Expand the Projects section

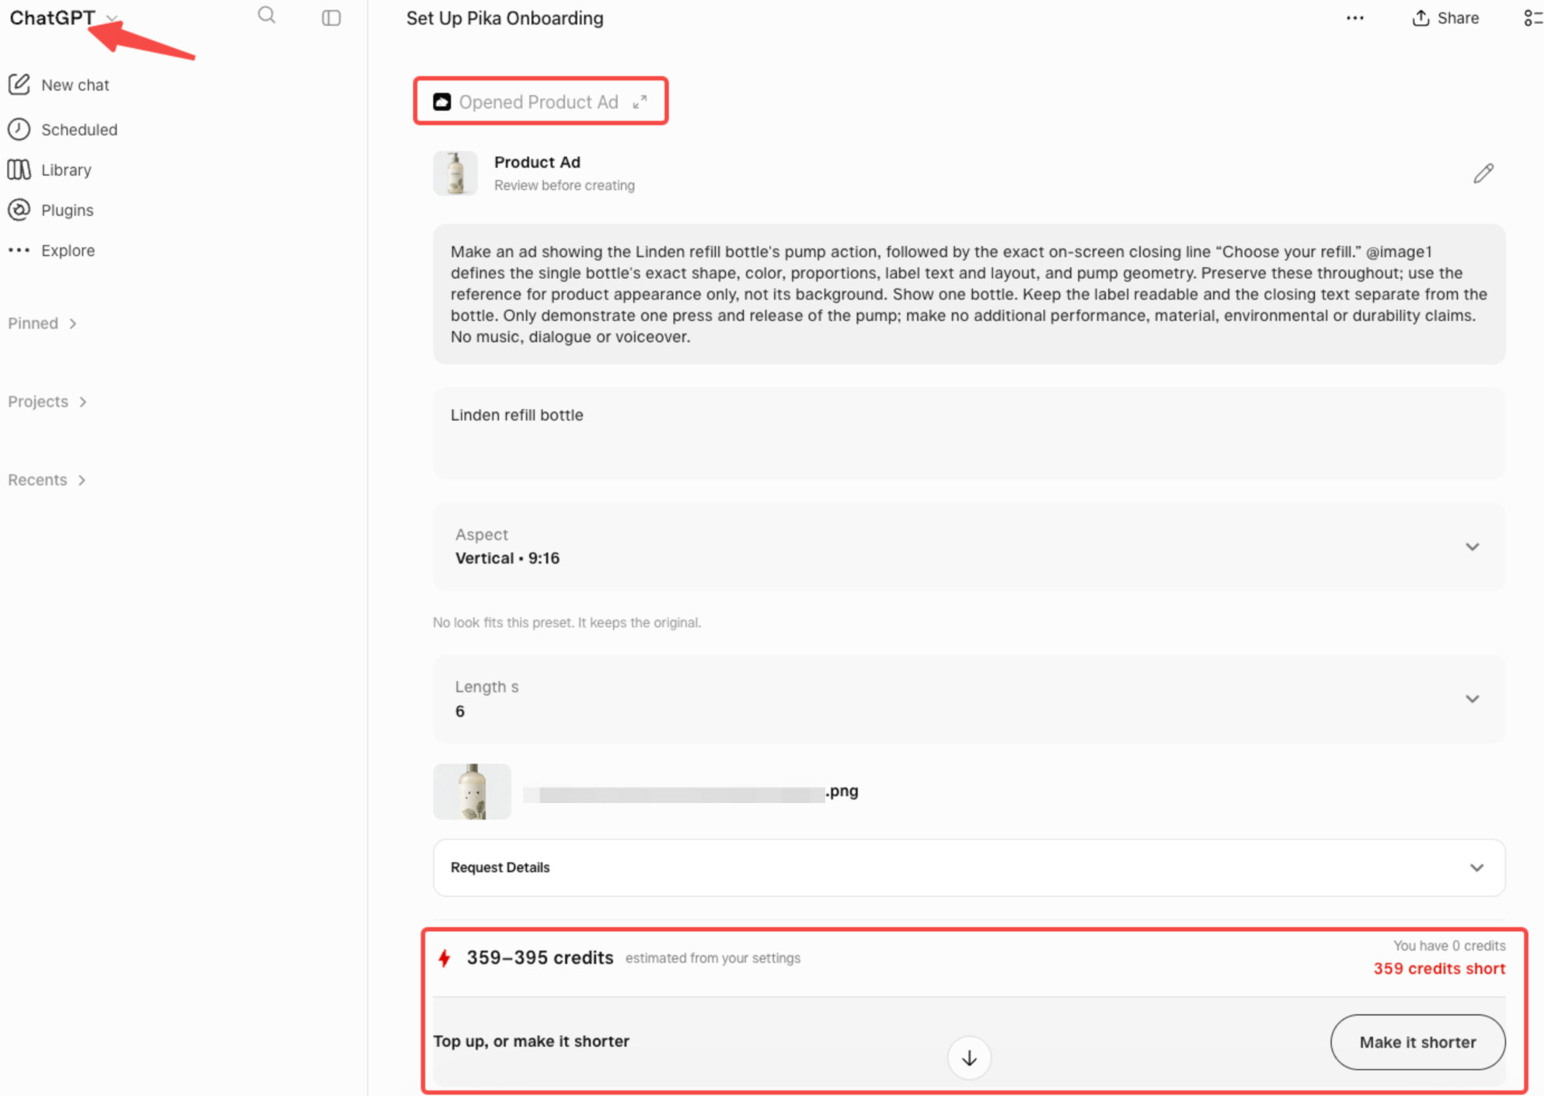[47, 402]
